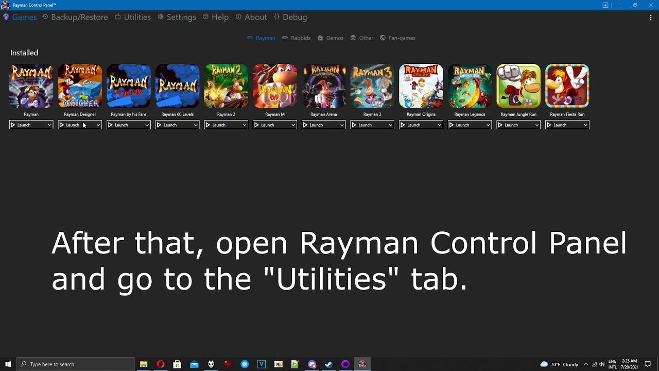Expand launch options arrow for Rayman Jungle Run

[x=537, y=125]
